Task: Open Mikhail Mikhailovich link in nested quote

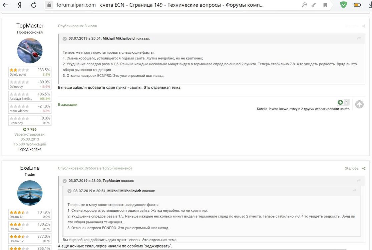Action: click(124, 191)
